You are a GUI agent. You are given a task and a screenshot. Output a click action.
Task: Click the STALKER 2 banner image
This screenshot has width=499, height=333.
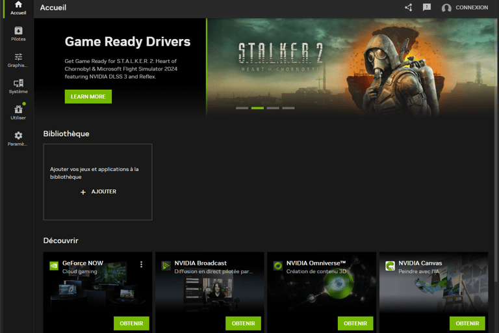(x=352, y=67)
